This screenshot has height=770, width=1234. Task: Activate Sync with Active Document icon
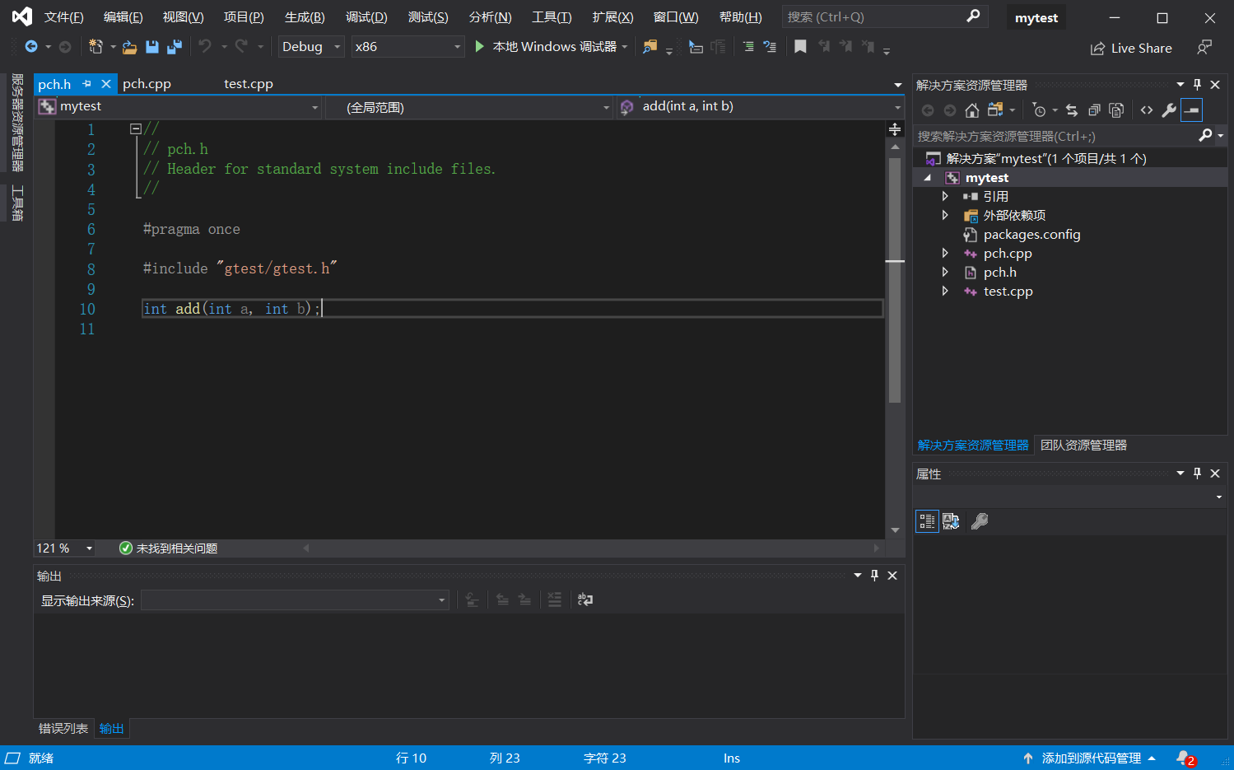click(1072, 110)
